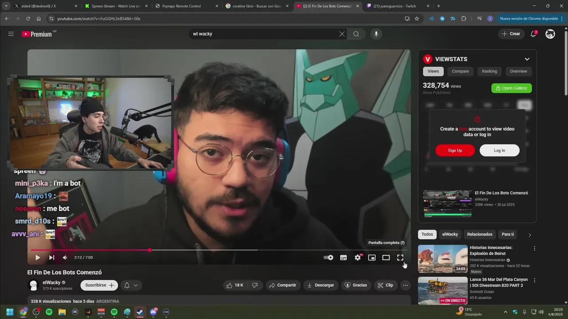This screenshot has height=319, width=568.
Task: Open the Chrome tab search dropdown arrow
Action: [6, 6]
